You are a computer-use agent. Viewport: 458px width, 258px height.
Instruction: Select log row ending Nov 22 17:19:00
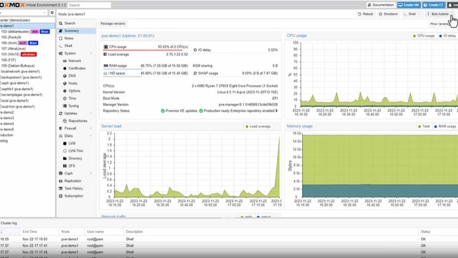click(229, 239)
